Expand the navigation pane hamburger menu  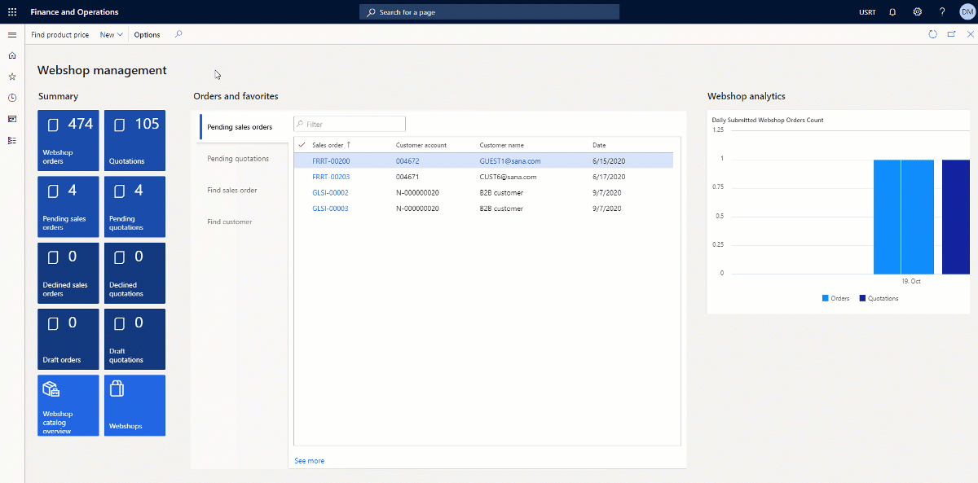click(x=12, y=35)
